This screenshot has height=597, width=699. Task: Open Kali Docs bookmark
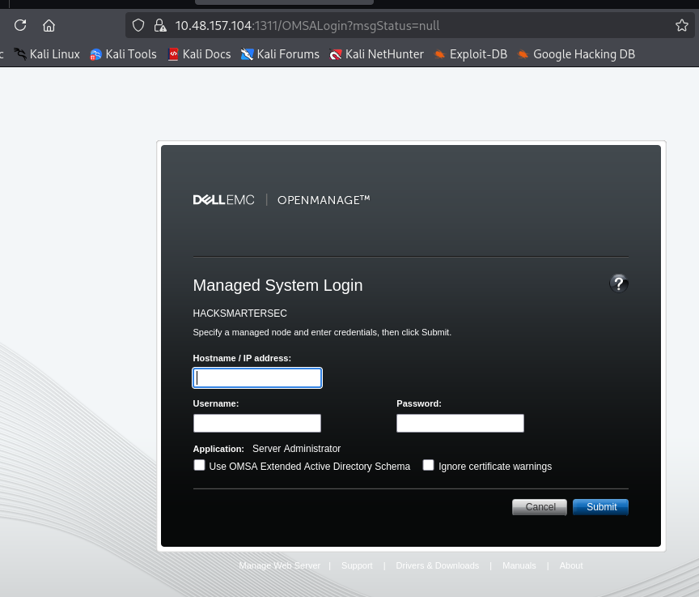[x=199, y=54]
